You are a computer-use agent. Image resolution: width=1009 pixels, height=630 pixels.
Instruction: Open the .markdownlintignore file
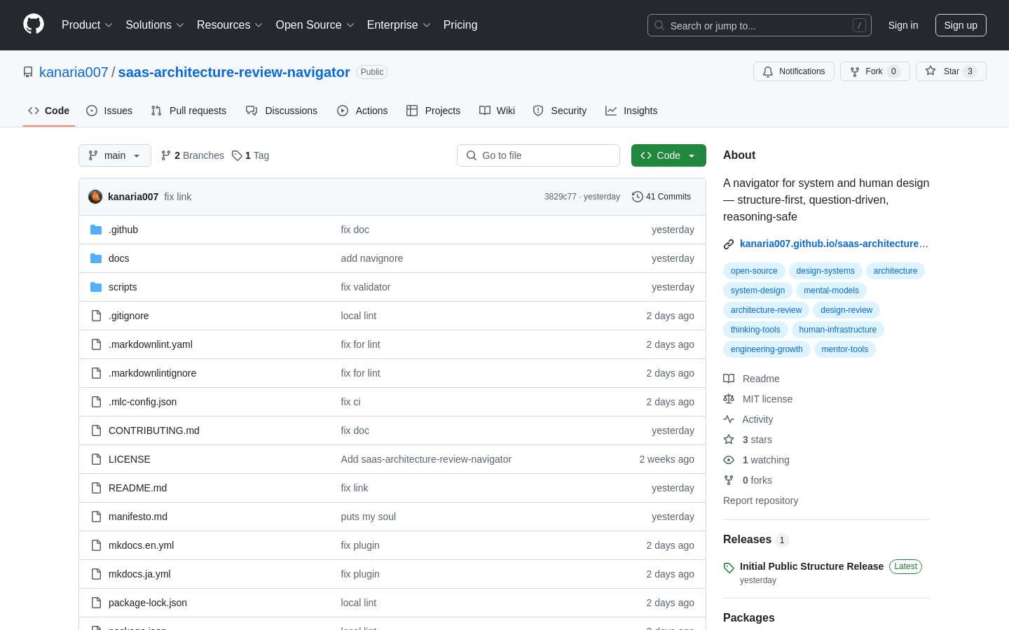point(153,373)
